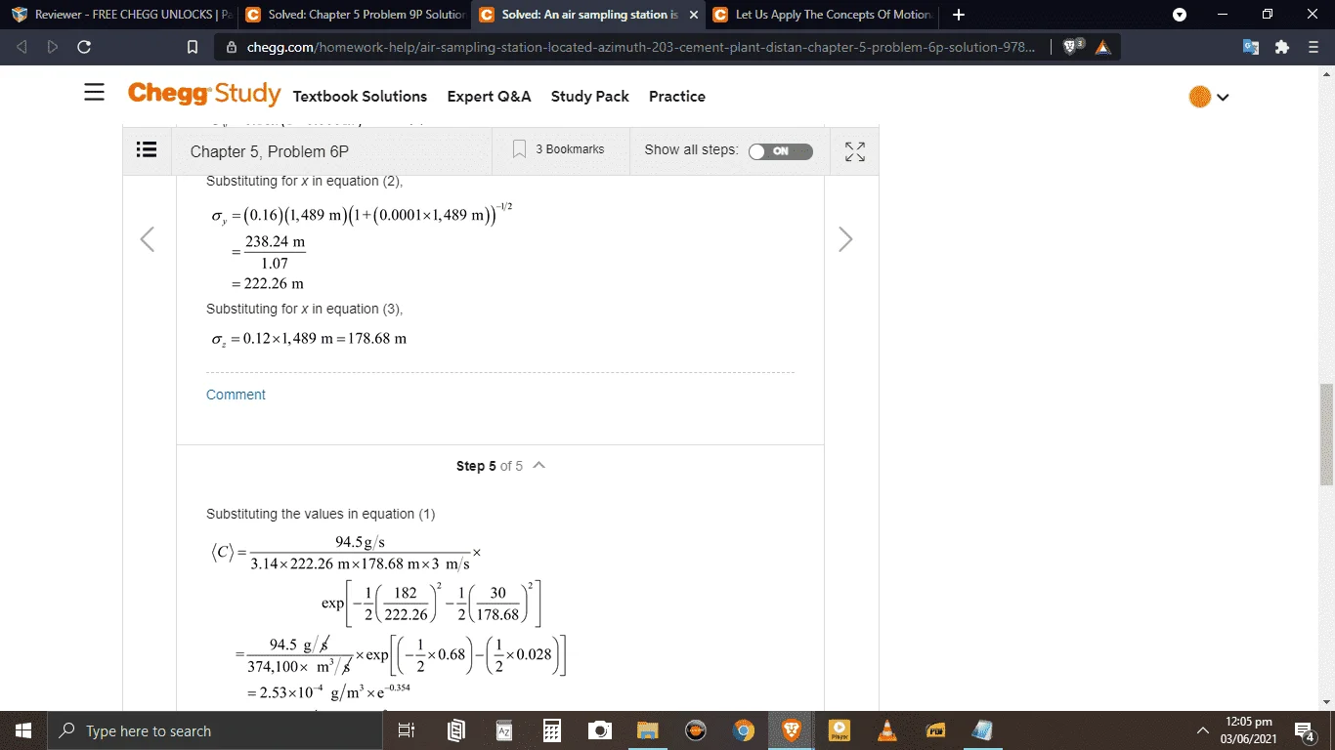Launch Calculator from taskbar
This screenshot has height=750, width=1335.
(552, 730)
